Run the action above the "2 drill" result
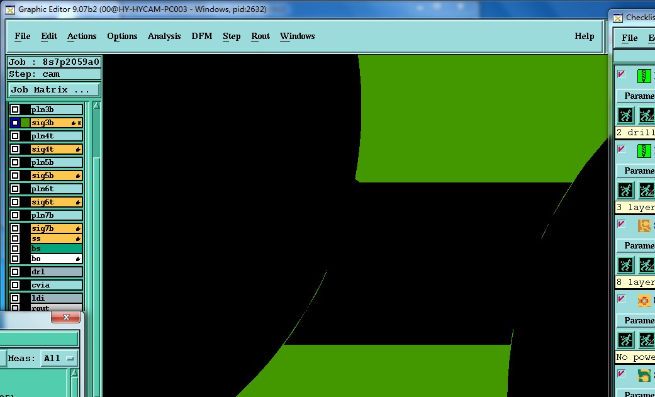This screenshot has height=397, width=655. click(625, 115)
